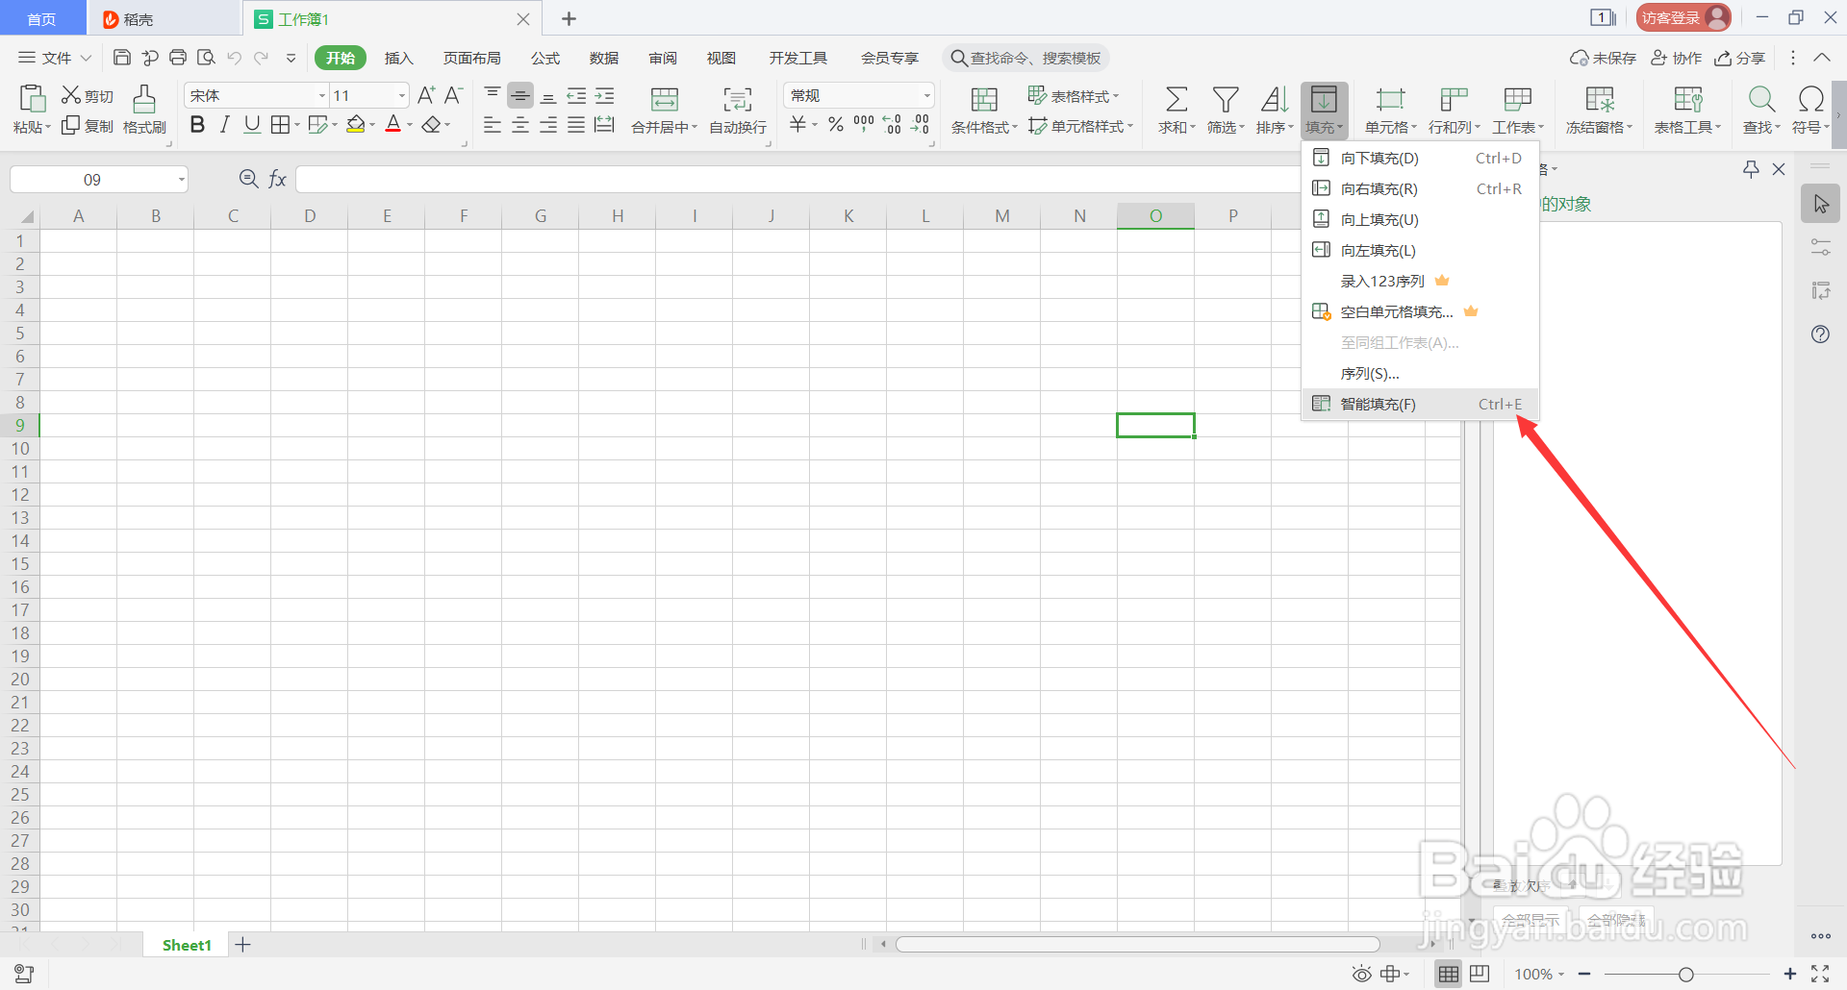The width and height of the screenshot is (1847, 990).
Task: Open the 常规 number format dropdown
Action: click(x=924, y=94)
